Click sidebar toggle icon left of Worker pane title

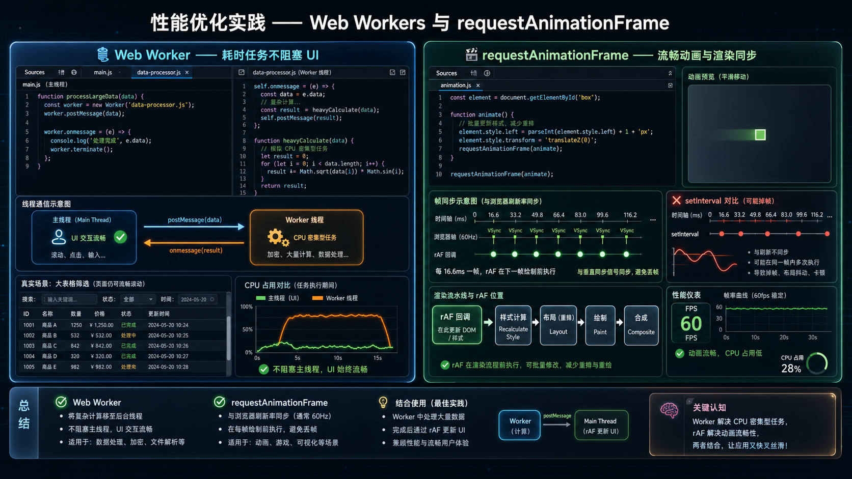click(x=242, y=72)
